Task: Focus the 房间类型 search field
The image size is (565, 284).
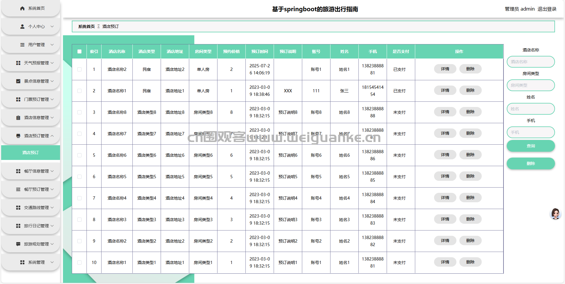Action: click(x=531, y=85)
